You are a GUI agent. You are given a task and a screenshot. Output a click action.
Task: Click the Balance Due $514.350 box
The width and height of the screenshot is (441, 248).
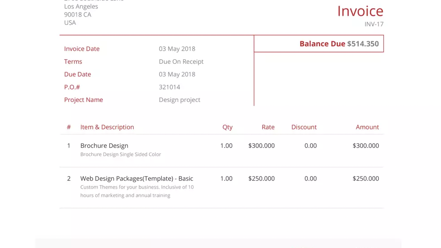tap(319, 44)
